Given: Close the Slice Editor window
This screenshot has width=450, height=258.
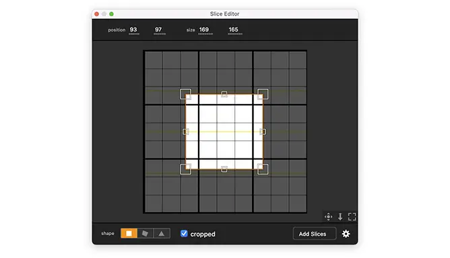Looking at the screenshot, I should pyautogui.click(x=97, y=14).
